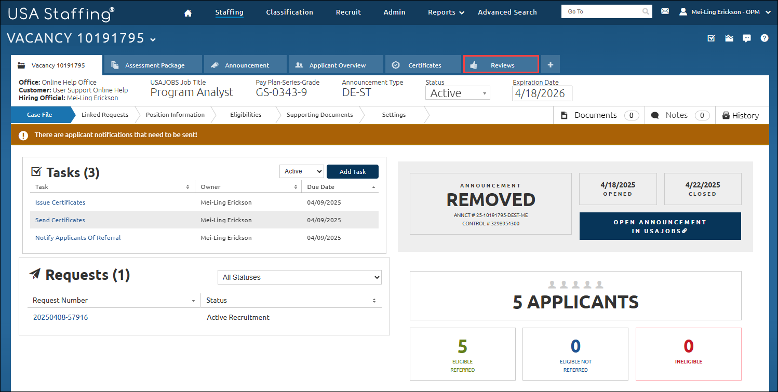Open the Classification menu
Viewport: 778px width, 392px height.
[289, 12]
